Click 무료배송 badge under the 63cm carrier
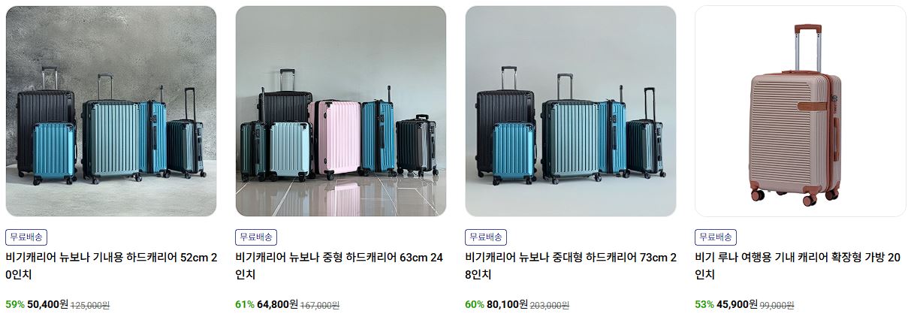 click(256, 237)
